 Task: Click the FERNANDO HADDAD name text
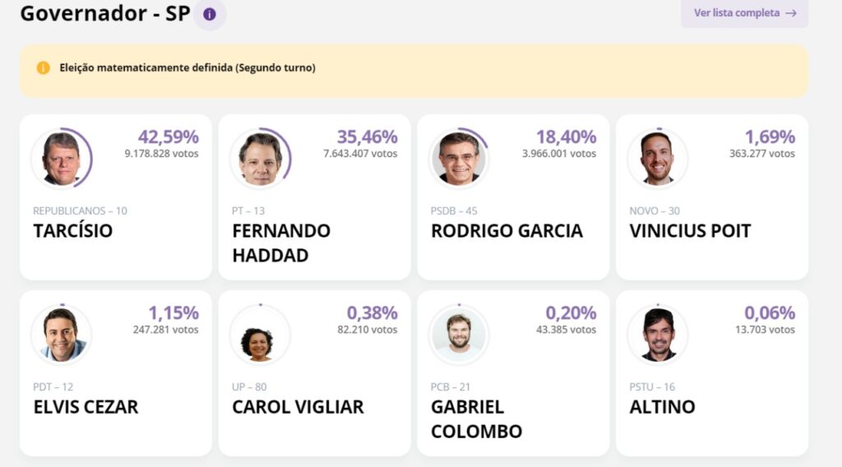(x=281, y=243)
